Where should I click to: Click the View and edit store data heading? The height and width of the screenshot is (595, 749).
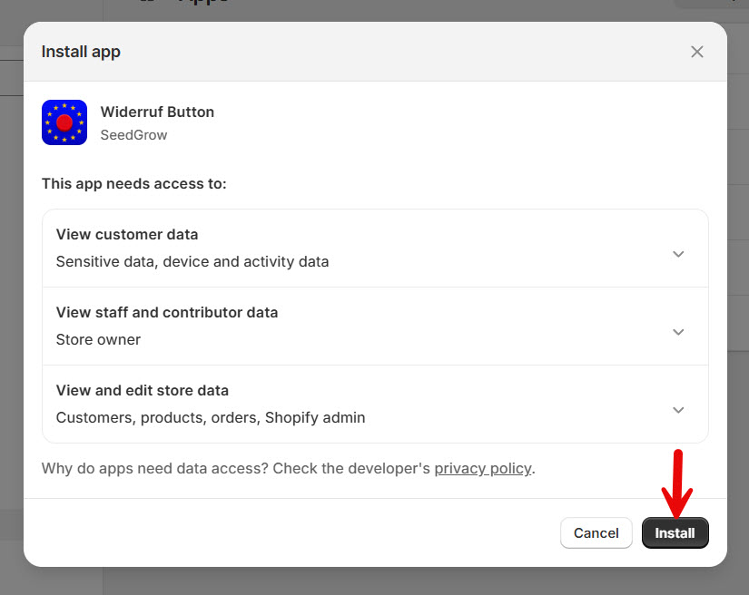(143, 391)
